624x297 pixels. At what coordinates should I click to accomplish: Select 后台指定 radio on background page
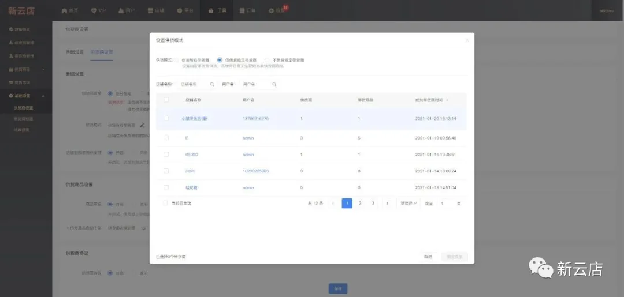(110, 93)
